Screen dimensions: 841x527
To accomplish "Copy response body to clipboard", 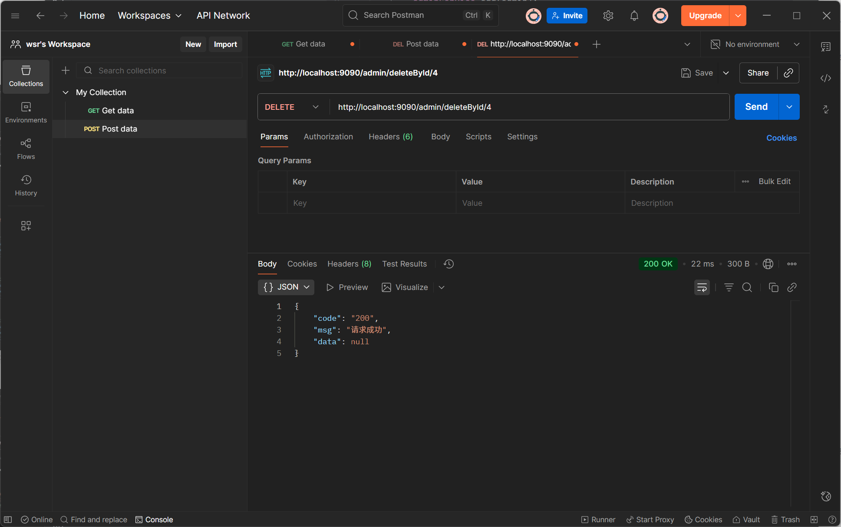I will coord(774,287).
